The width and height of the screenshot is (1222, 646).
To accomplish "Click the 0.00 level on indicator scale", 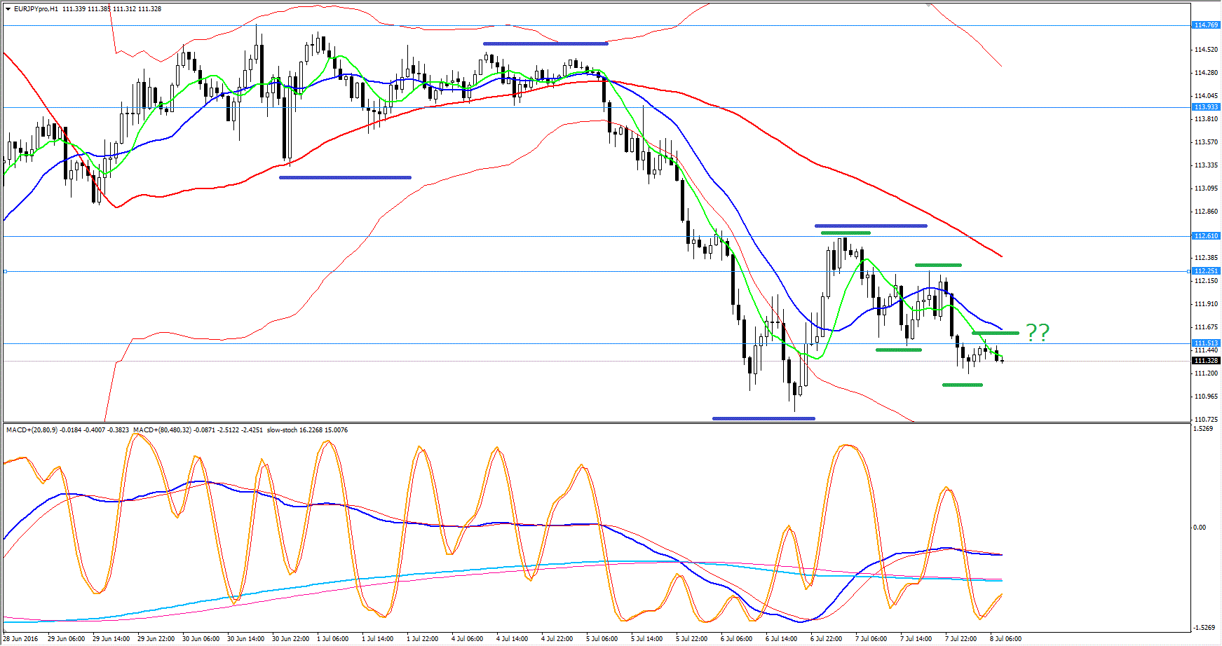I will [1200, 528].
